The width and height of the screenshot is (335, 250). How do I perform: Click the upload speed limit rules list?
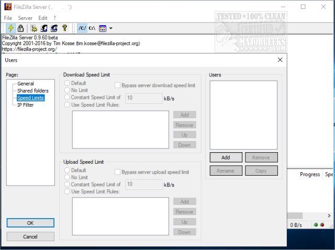(x=120, y=217)
